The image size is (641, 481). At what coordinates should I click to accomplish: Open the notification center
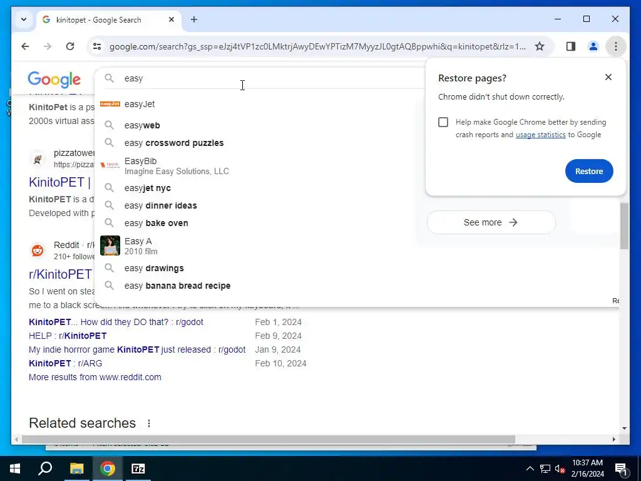[x=621, y=468]
